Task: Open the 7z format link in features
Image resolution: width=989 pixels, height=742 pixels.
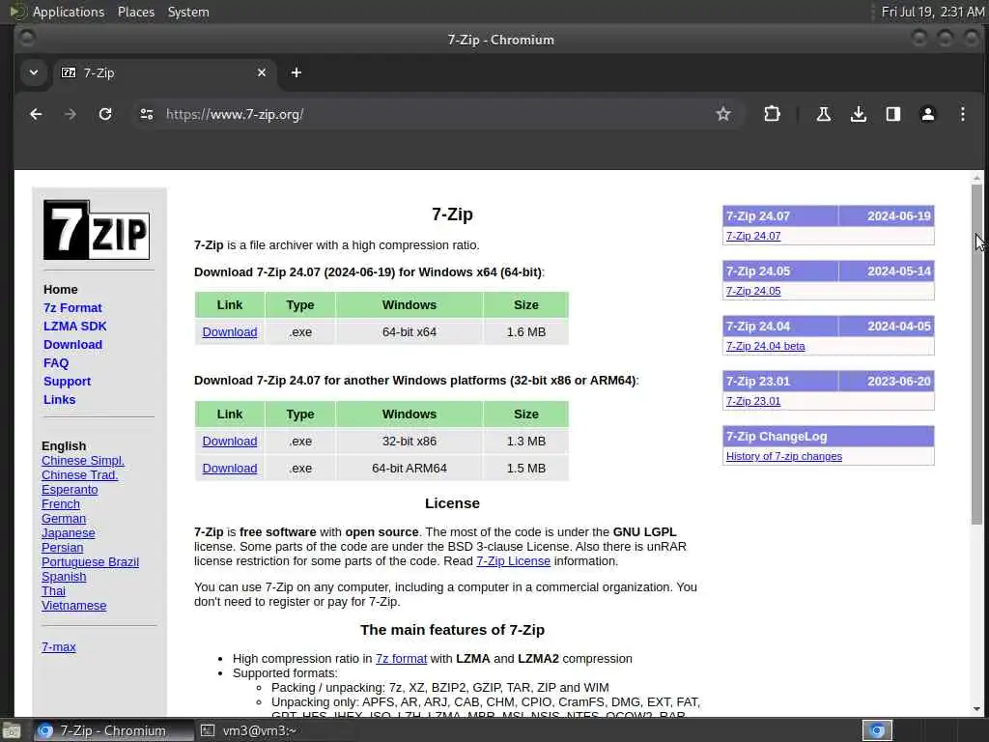Action: pos(401,659)
